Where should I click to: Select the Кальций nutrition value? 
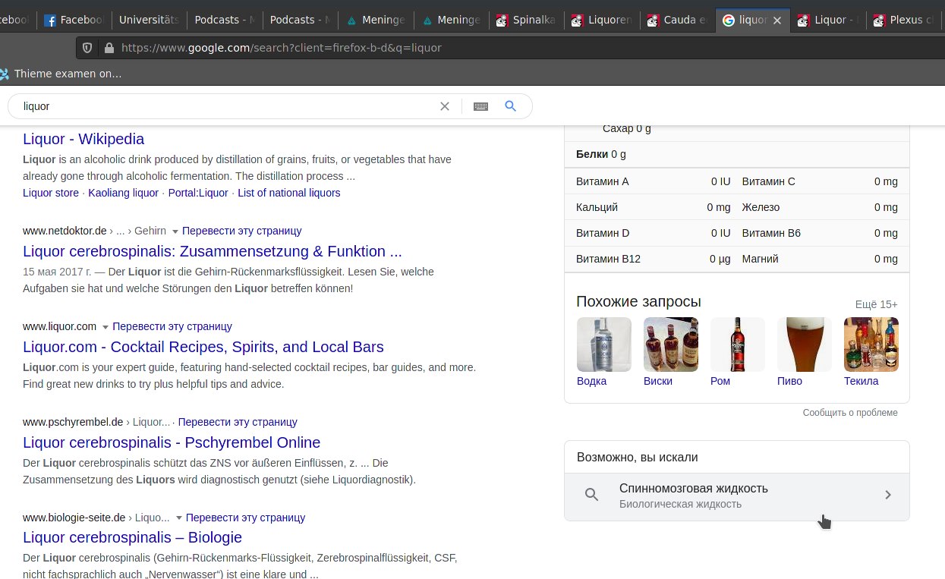[719, 207]
